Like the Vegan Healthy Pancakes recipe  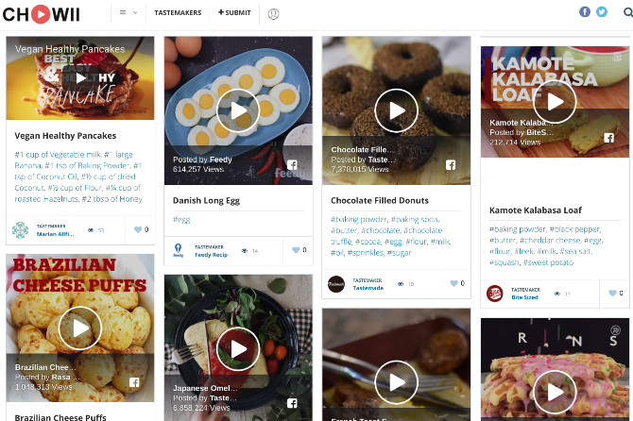[x=138, y=229]
